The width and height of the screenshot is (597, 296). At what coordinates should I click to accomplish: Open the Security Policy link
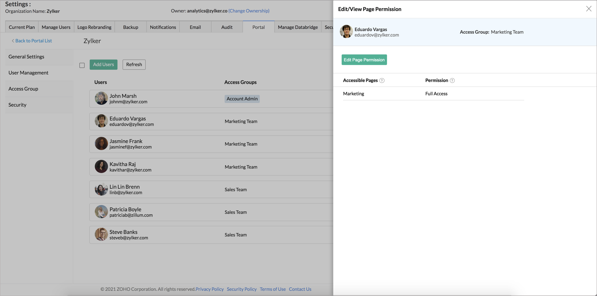(x=242, y=289)
